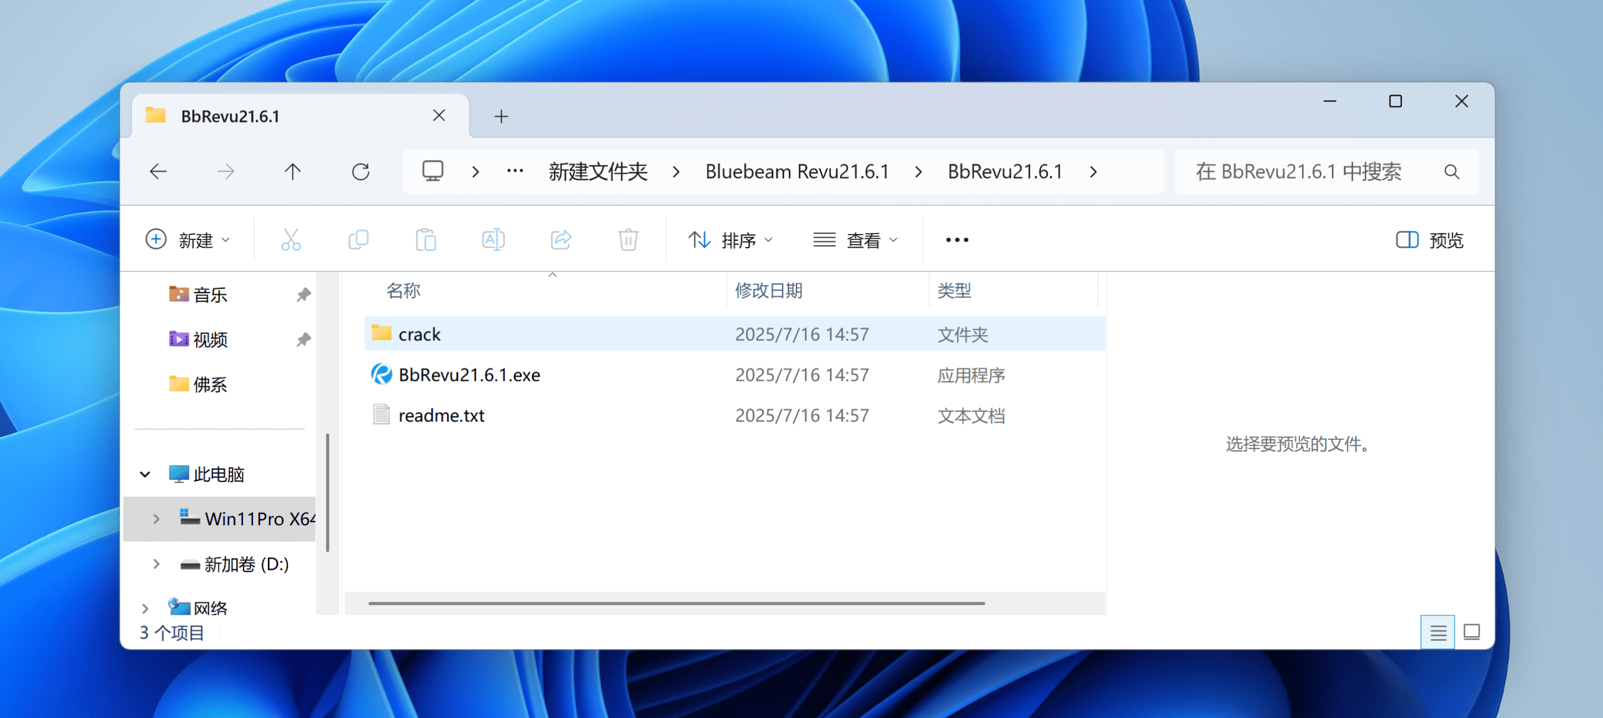Open a new tab with plus button
The image size is (1603, 718).
pyautogui.click(x=501, y=116)
